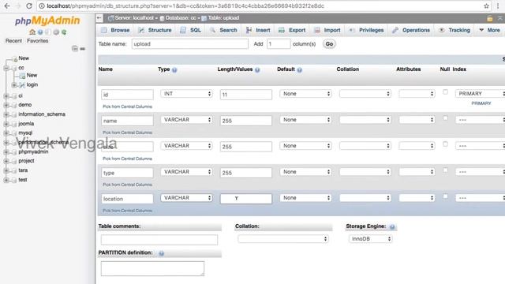Viewport: 505px width, 284px height.
Task: Click the login table icon in tree
Action: tap(22, 85)
